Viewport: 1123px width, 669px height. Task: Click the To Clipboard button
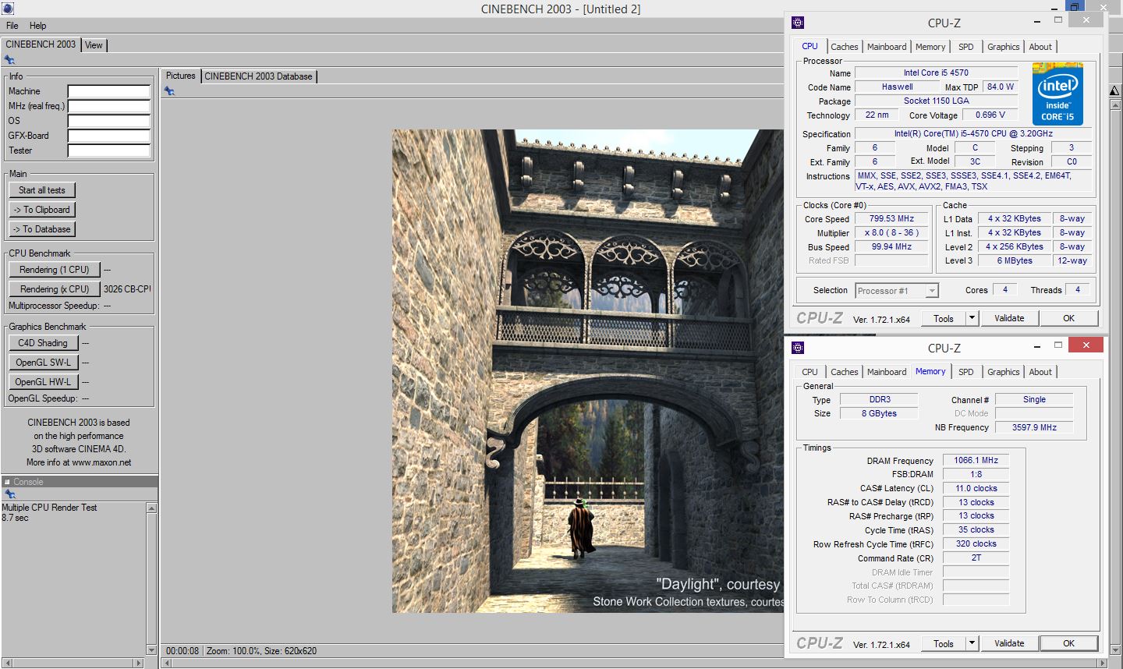[x=42, y=210]
